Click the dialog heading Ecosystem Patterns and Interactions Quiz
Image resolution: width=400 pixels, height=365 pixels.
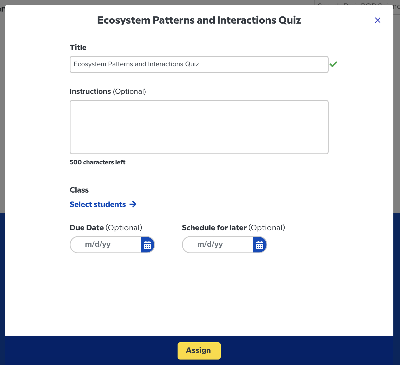[x=199, y=20]
